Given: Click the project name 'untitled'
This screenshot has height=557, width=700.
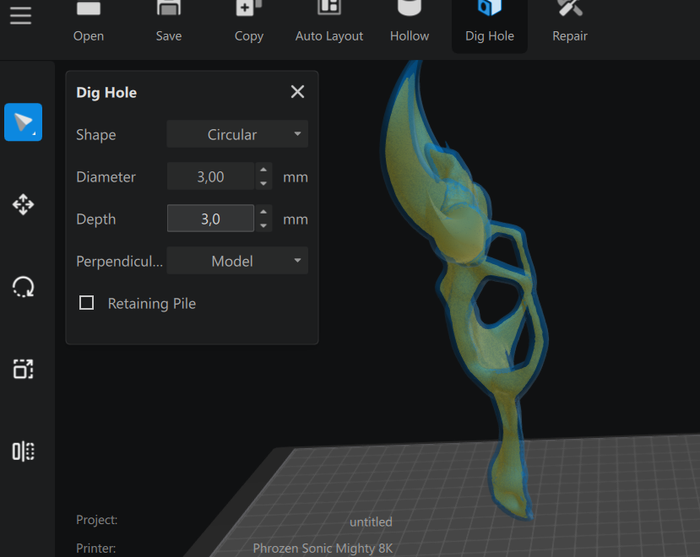Looking at the screenshot, I should [x=371, y=522].
